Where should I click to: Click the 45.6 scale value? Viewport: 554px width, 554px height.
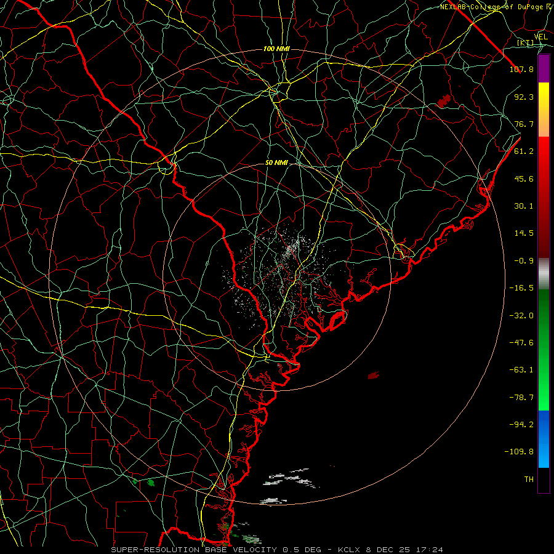pyautogui.click(x=524, y=179)
